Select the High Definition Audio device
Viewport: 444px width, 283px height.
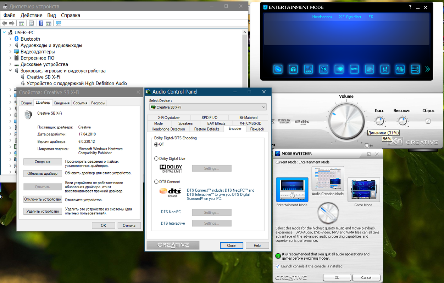(77, 83)
